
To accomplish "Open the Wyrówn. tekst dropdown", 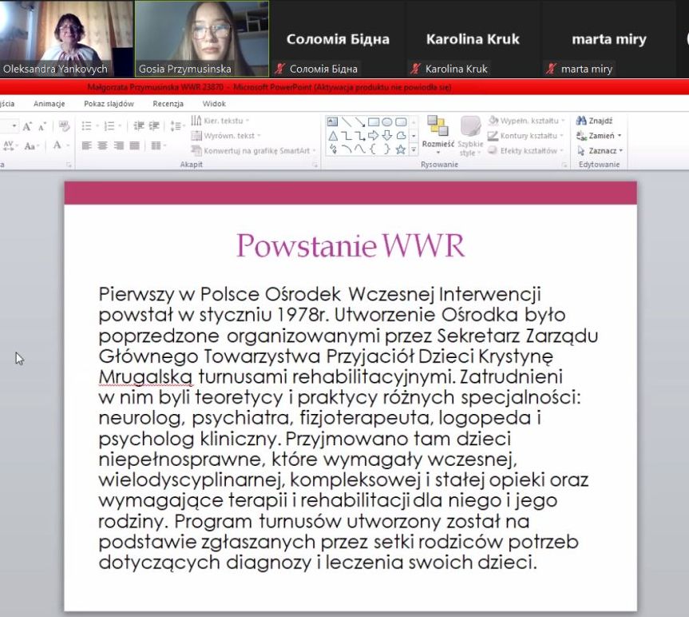I will click(226, 135).
